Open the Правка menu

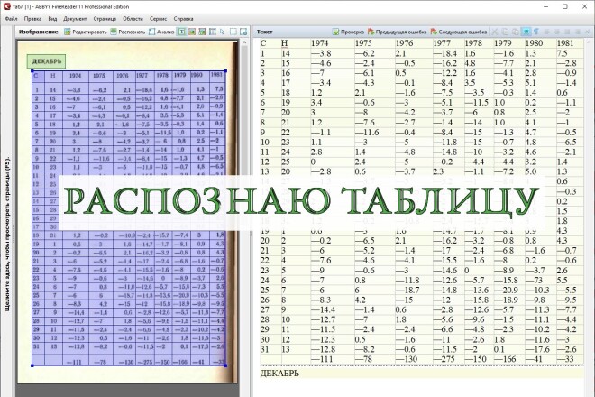tap(32, 19)
